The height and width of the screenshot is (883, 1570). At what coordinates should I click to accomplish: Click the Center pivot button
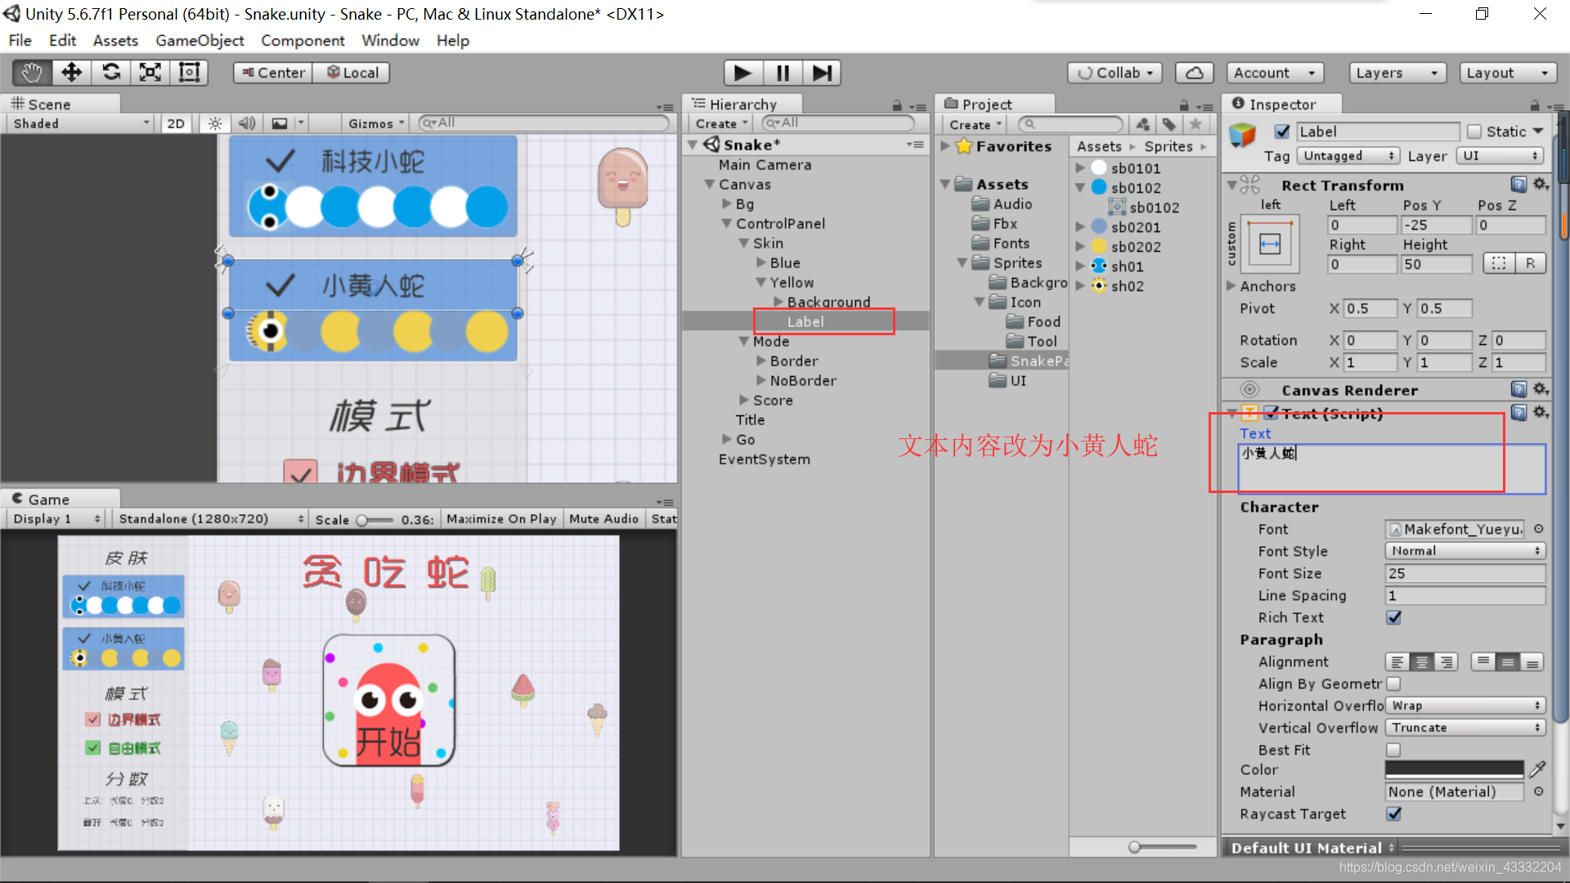tap(273, 73)
